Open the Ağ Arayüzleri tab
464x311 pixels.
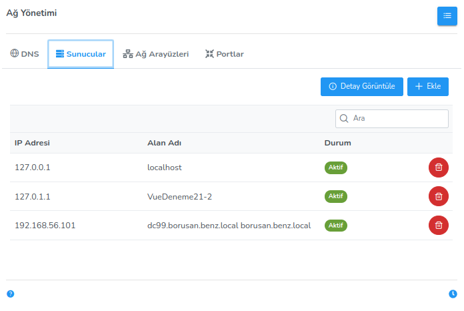[156, 54]
